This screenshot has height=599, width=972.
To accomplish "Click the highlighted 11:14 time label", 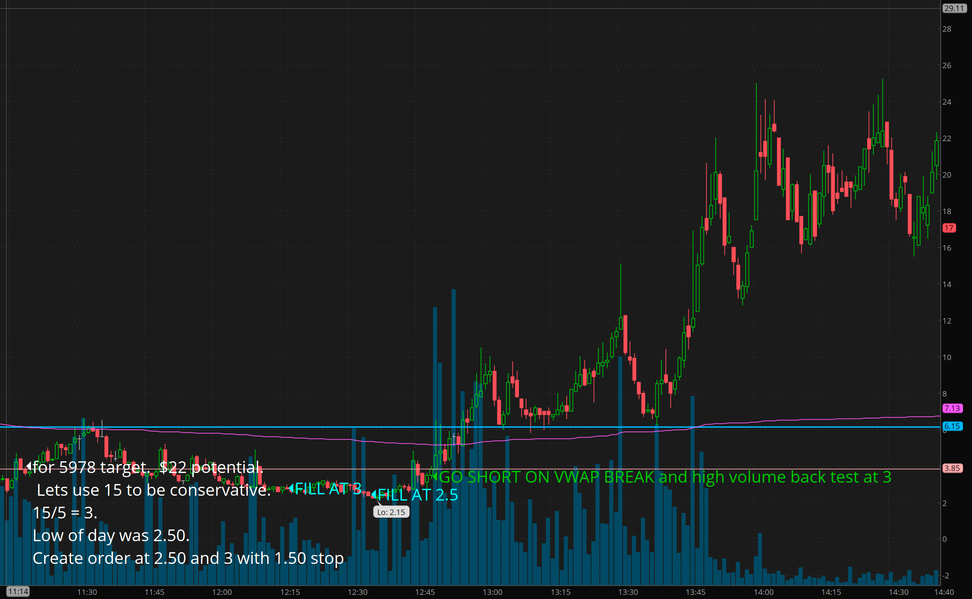I will 18,592.
